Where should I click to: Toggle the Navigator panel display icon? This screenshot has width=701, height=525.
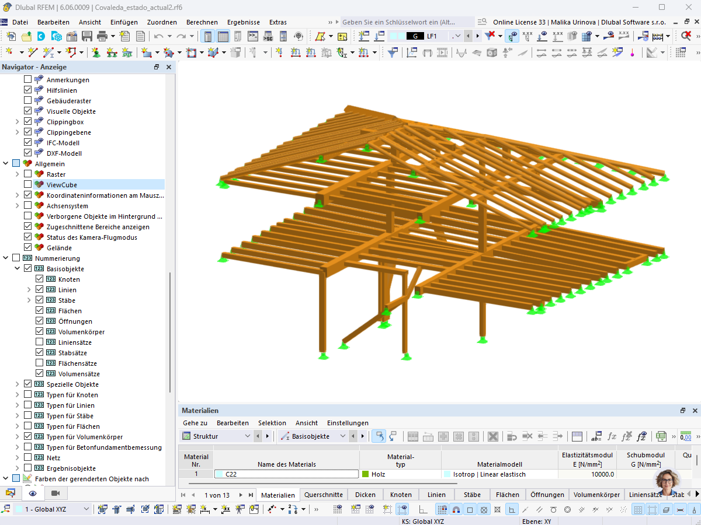[x=208, y=36]
